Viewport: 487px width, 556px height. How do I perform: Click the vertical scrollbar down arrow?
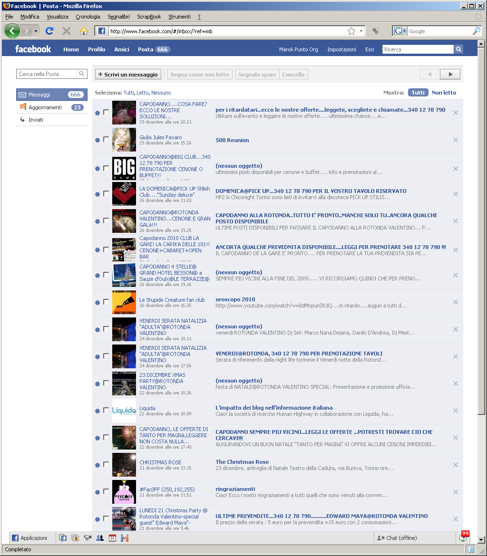tap(481, 539)
